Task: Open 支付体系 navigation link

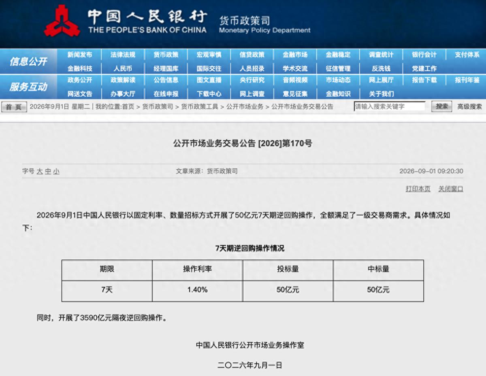Action: coord(467,55)
